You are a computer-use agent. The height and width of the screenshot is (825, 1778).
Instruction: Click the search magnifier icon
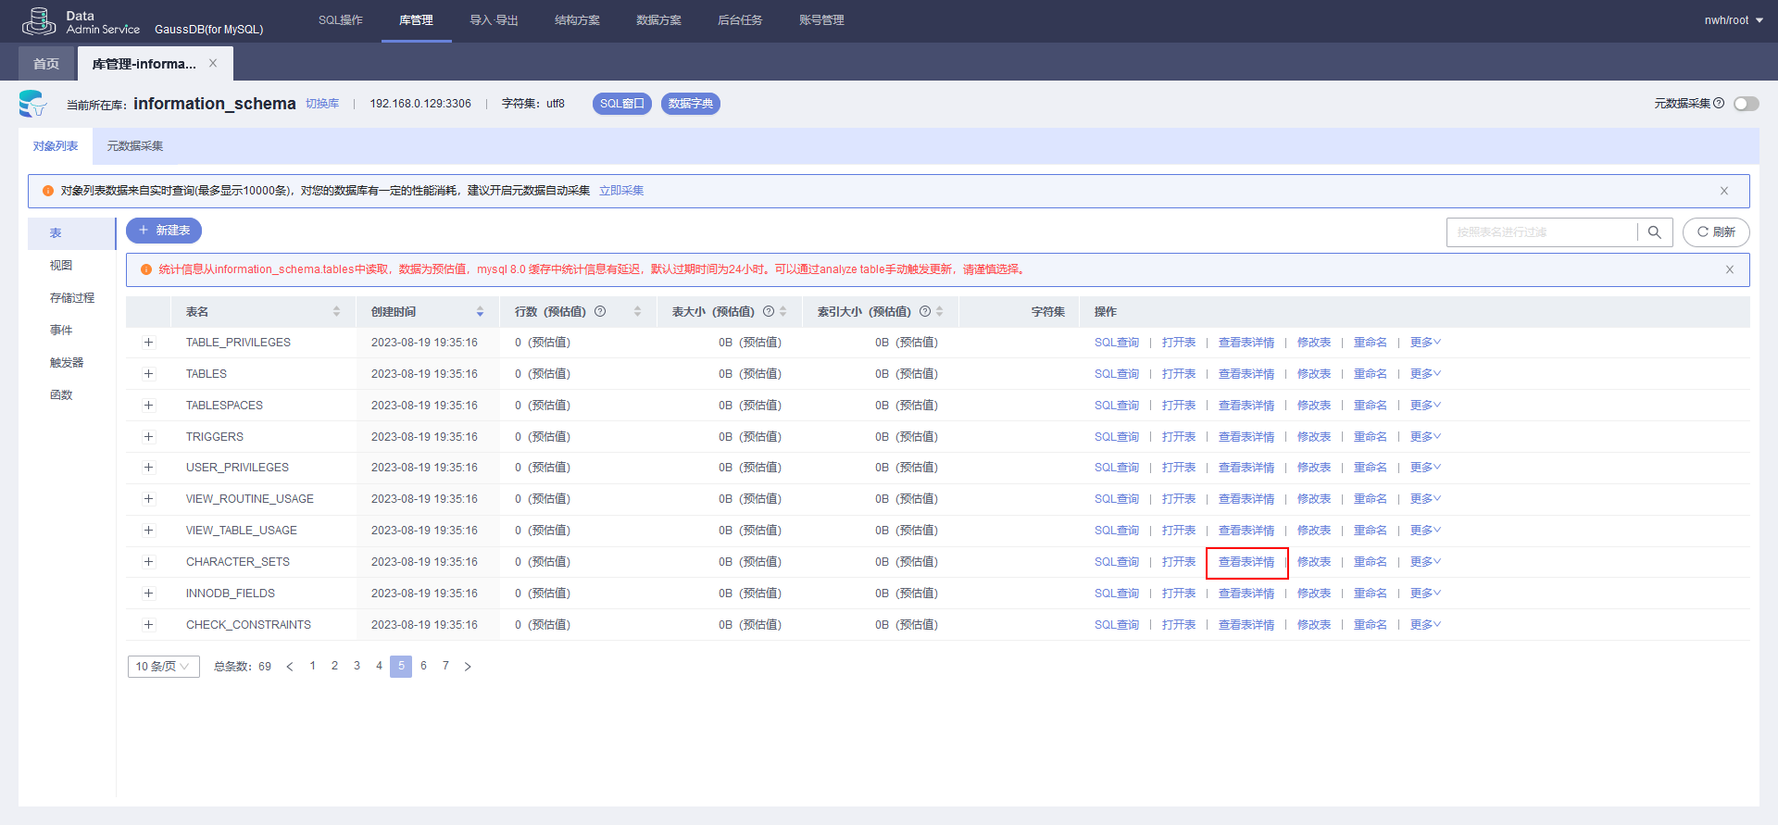pyautogui.click(x=1654, y=232)
